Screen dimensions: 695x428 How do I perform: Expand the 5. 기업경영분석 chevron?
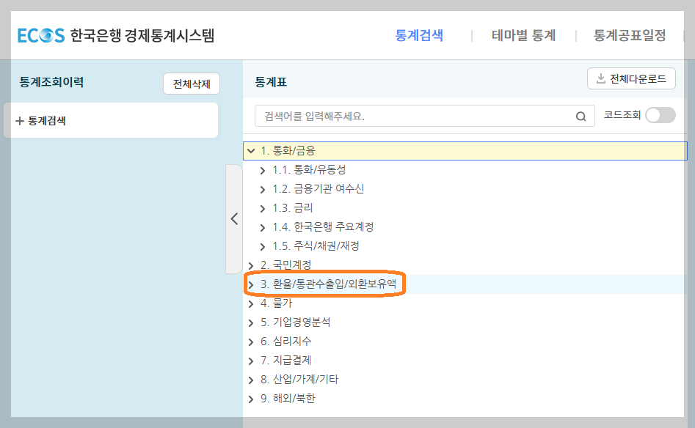(251, 322)
